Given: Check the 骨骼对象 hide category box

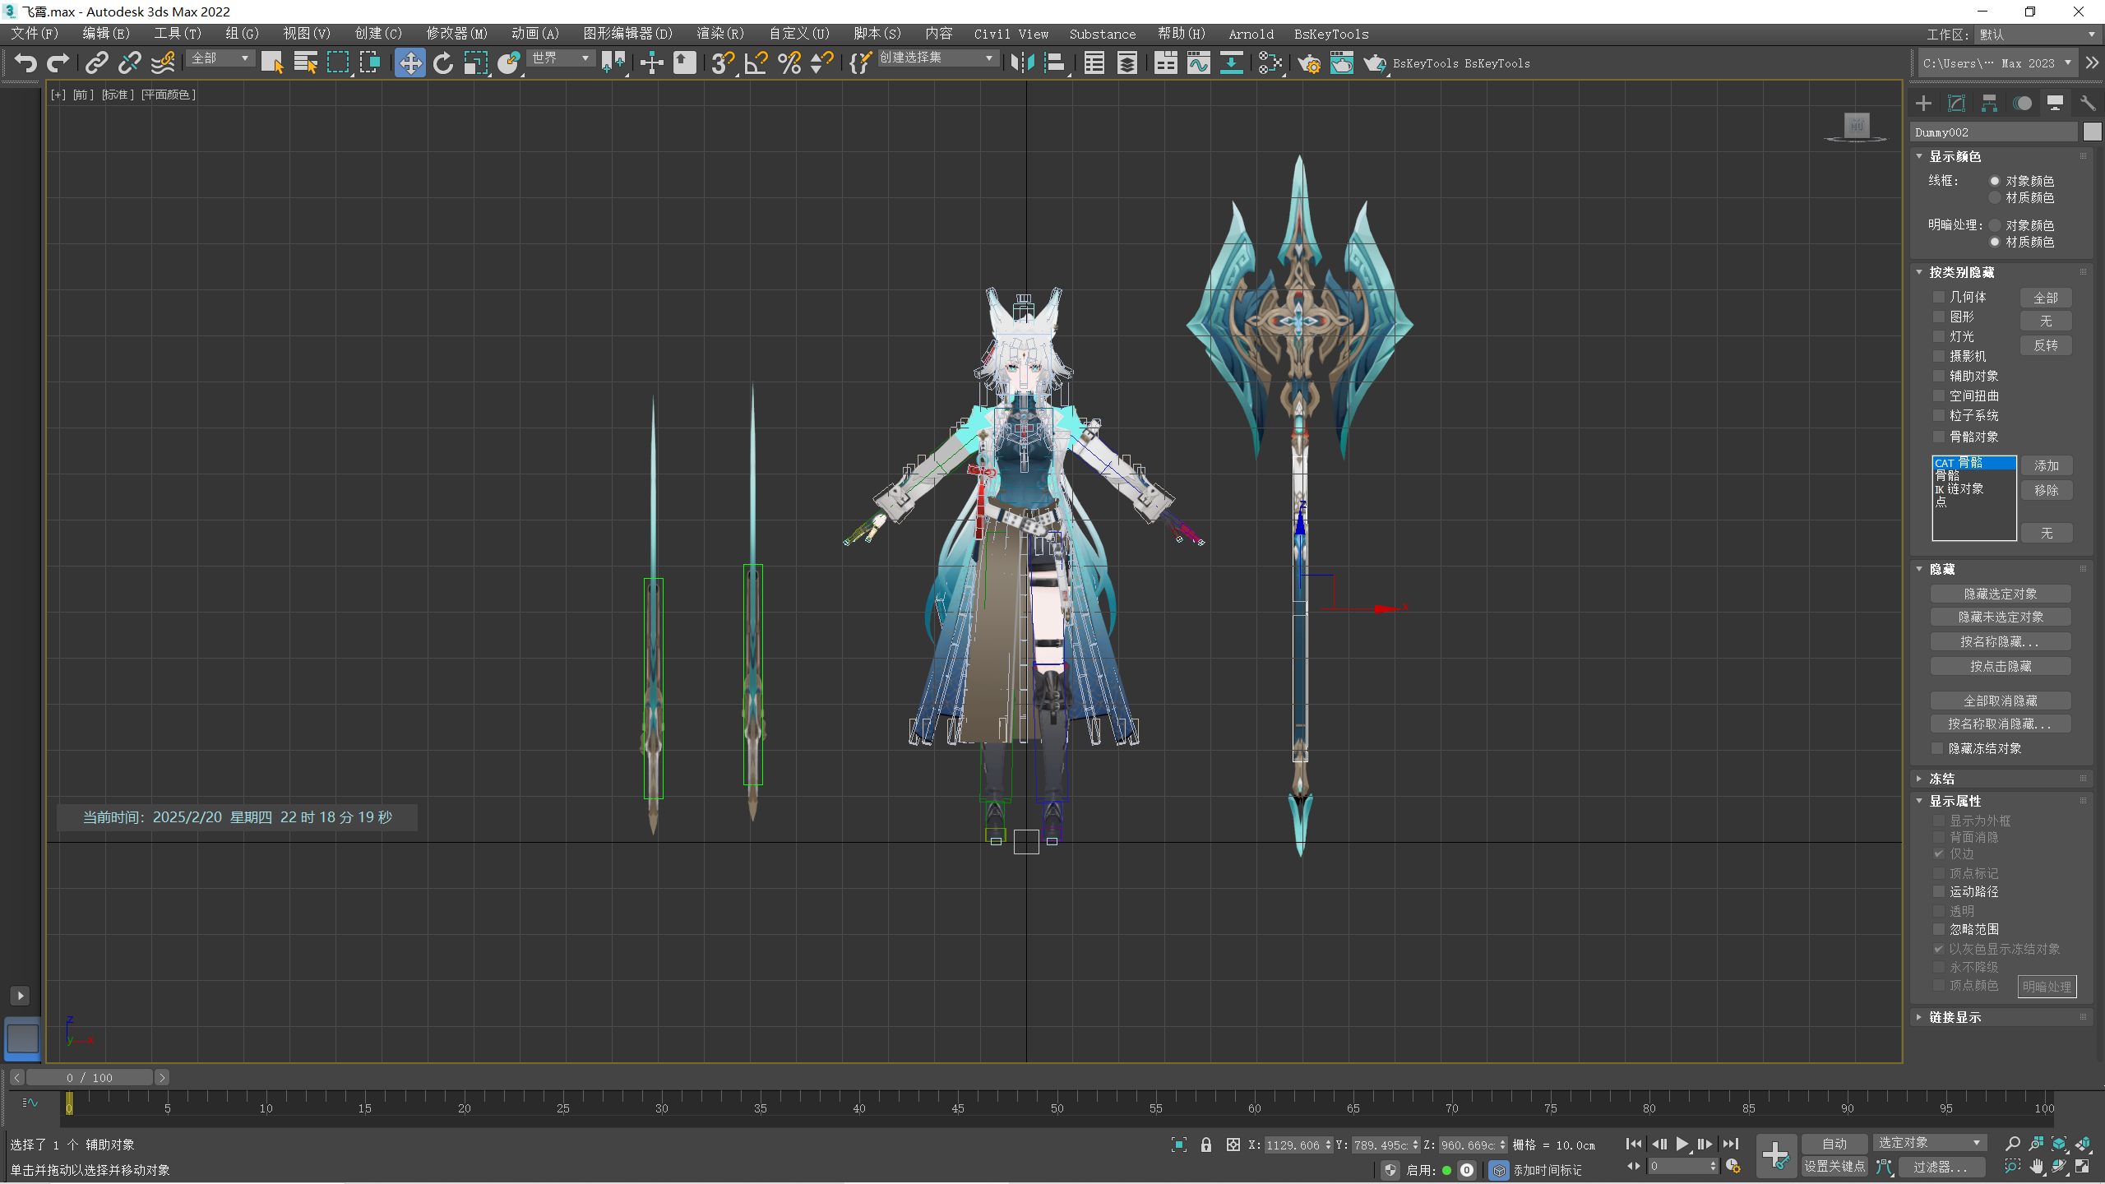Looking at the screenshot, I should [x=1939, y=437].
